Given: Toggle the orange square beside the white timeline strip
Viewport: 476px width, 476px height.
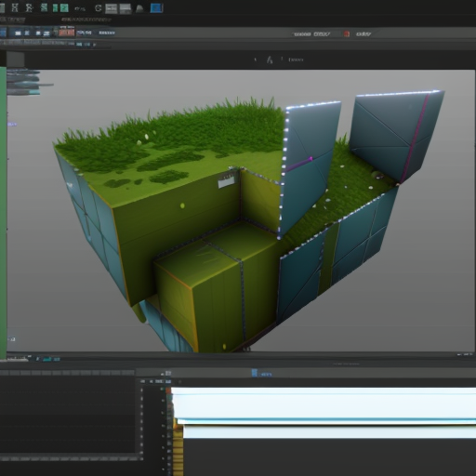Looking at the screenshot, I should click(x=168, y=390).
